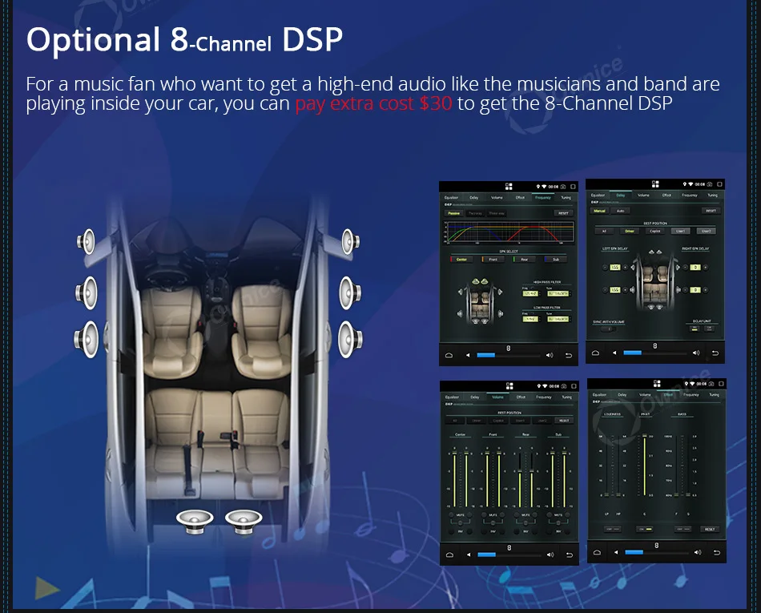Open the Low Pass Filter Freq dropdown
This screenshot has width=761, height=613.
[529, 319]
